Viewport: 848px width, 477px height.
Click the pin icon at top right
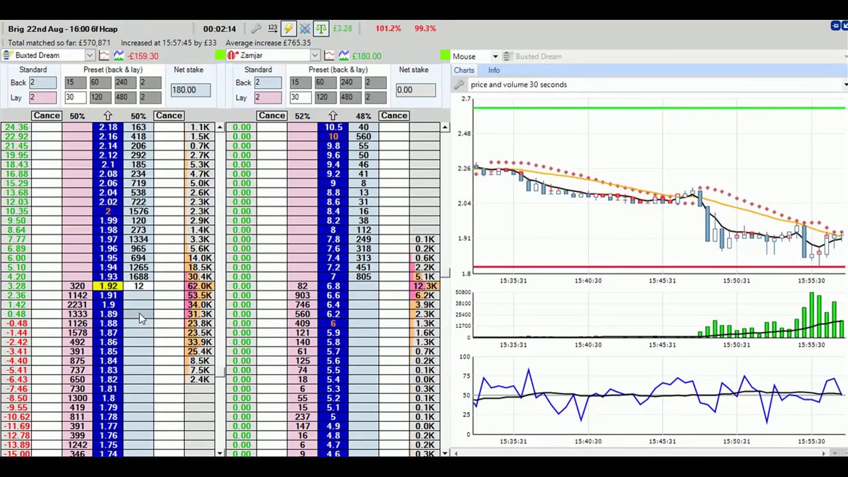[836, 26]
